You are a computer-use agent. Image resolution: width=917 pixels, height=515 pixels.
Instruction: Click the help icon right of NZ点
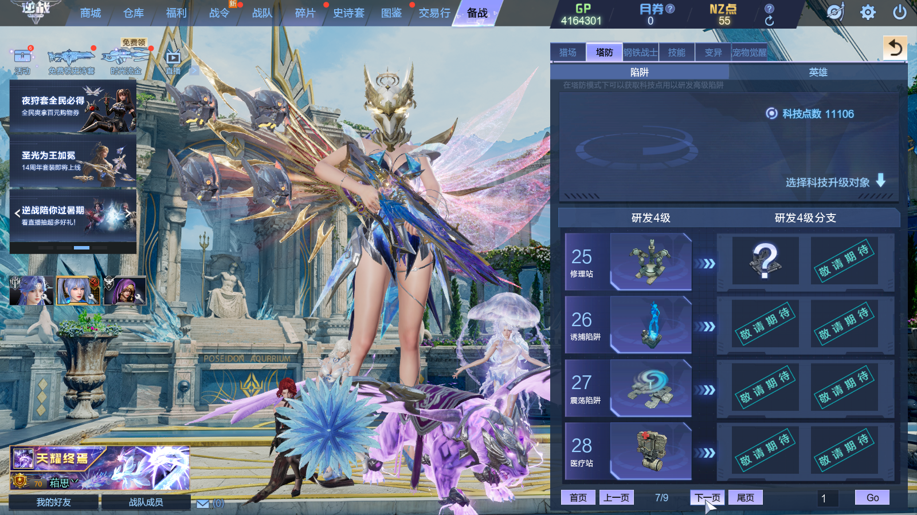click(x=769, y=9)
